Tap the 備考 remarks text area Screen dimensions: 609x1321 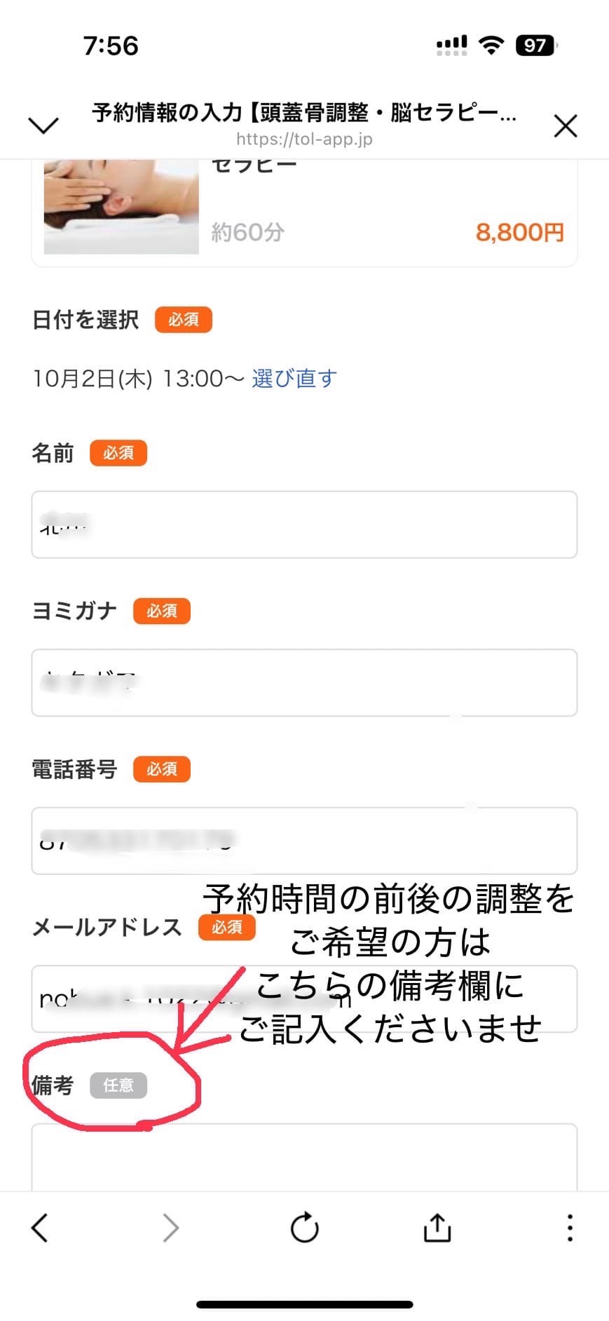coord(304,1157)
